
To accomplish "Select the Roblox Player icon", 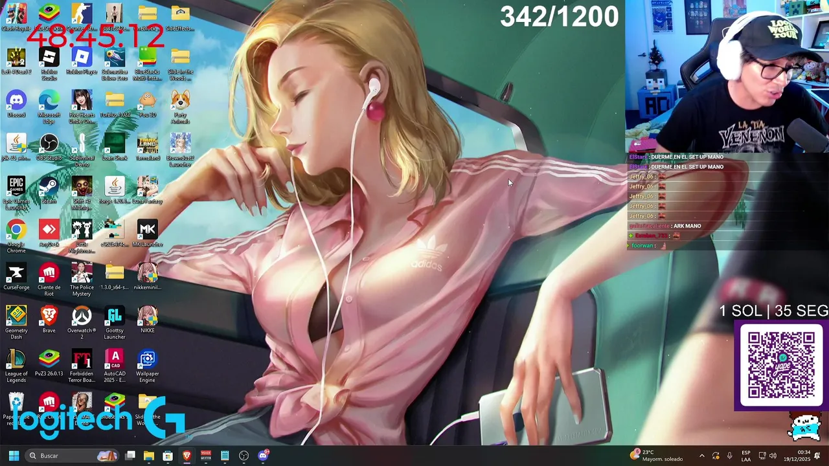I will (82, 60).
